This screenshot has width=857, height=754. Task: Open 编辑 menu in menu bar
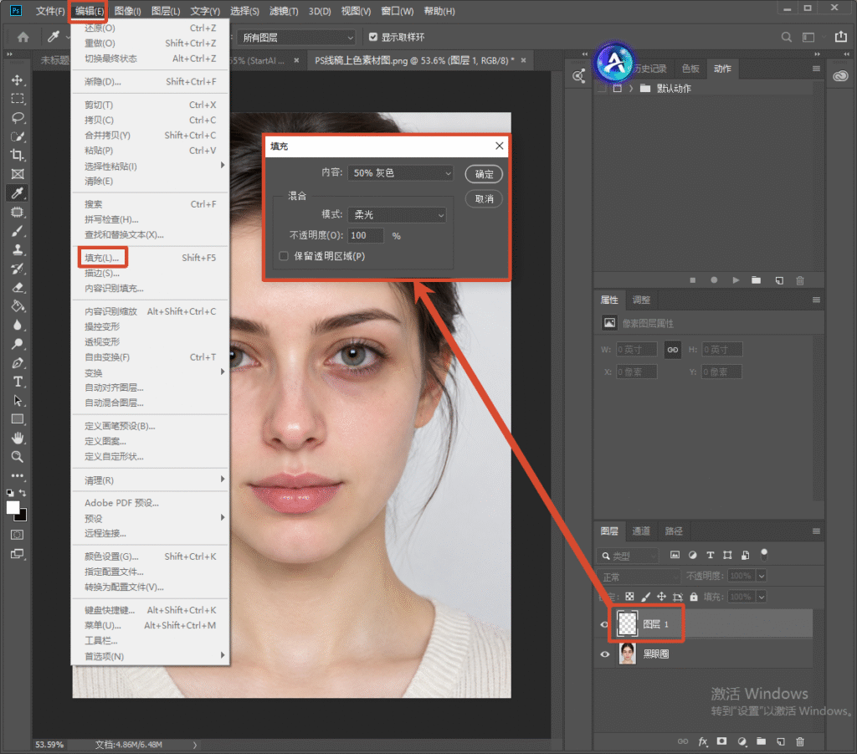pyautogui.click(x=89, y=11)
